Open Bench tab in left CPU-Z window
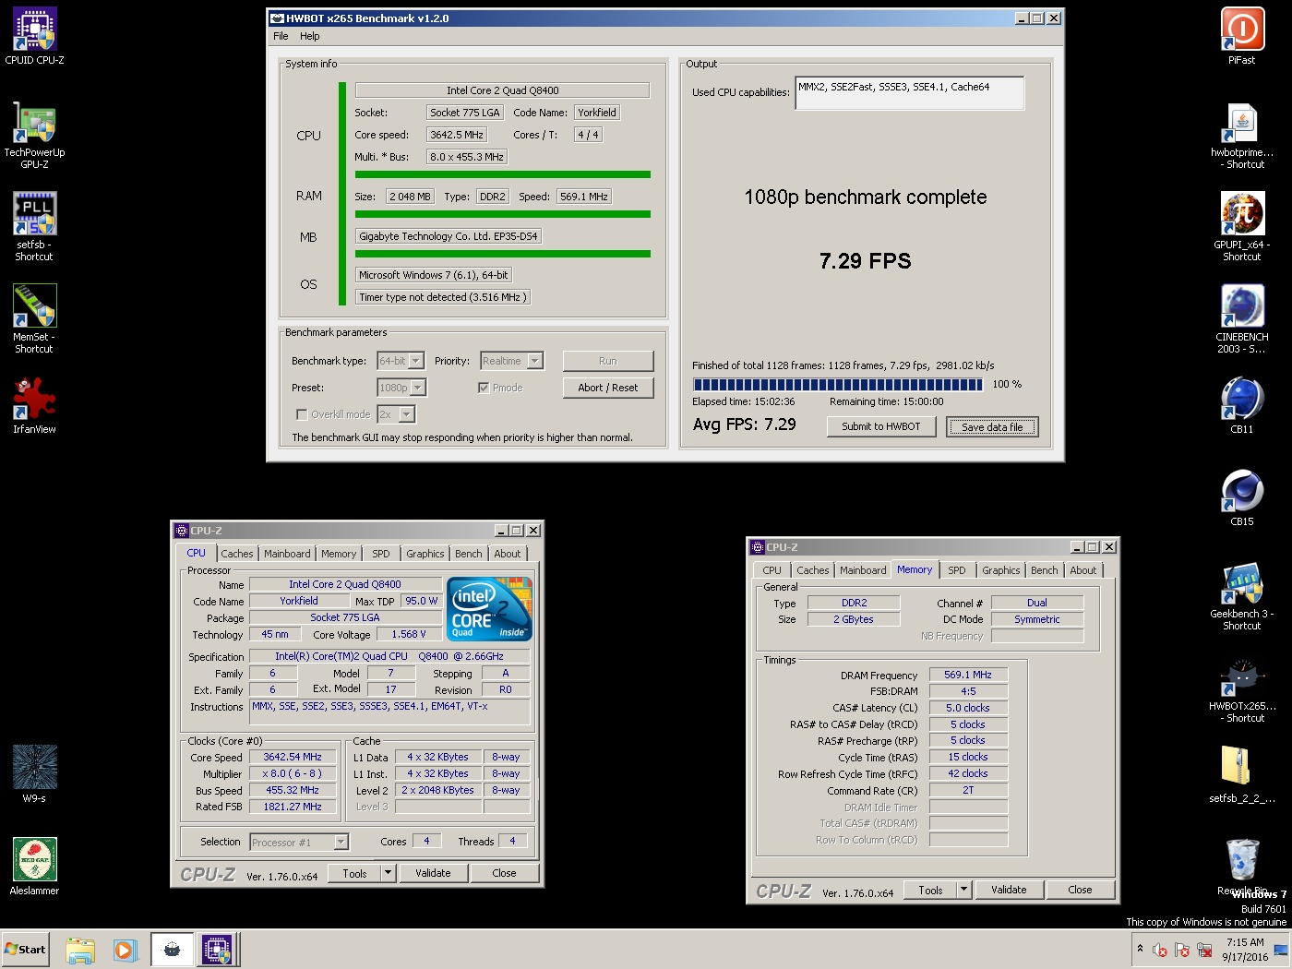 point(469,554)
